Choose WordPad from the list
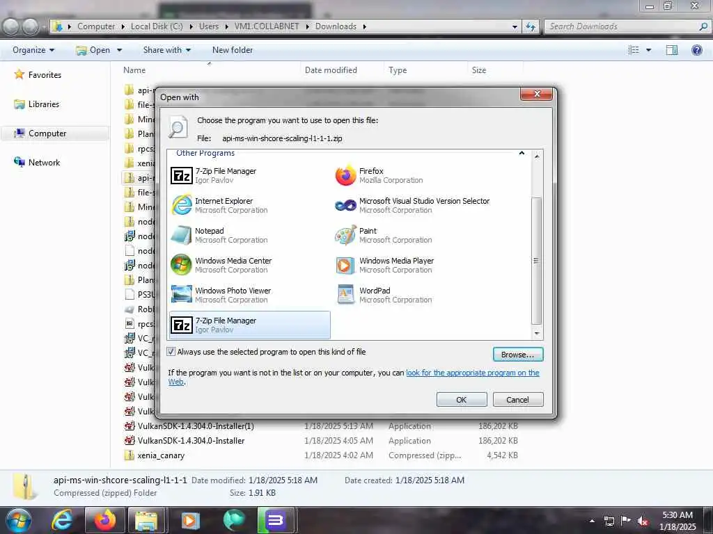 (414, 295)
